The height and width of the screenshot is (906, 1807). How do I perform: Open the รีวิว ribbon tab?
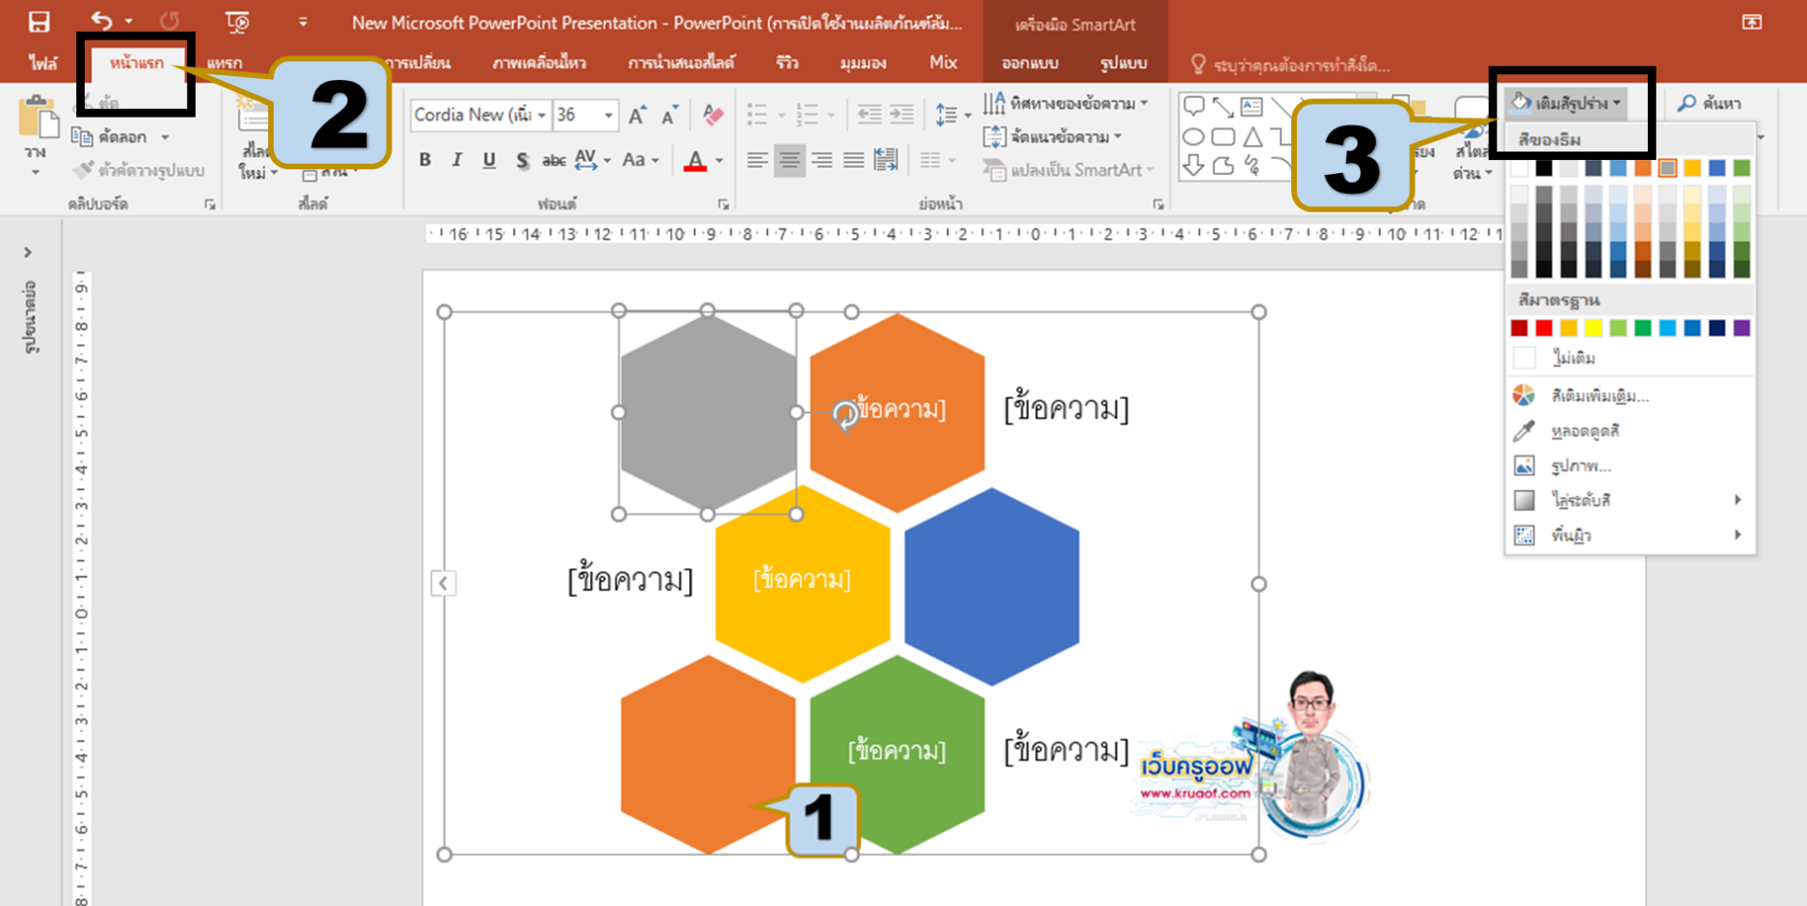(787, 62)
